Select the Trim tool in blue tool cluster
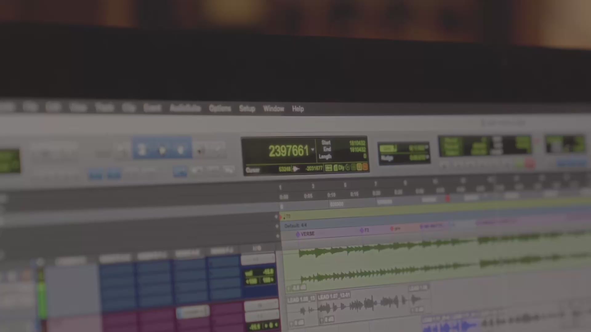591x332 pixels. coord(142,149)
